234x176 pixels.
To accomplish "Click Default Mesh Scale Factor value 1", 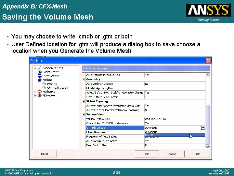I will [x=175, y=97].
